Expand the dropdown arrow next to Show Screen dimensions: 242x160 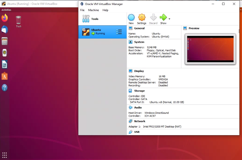[169, 19]
